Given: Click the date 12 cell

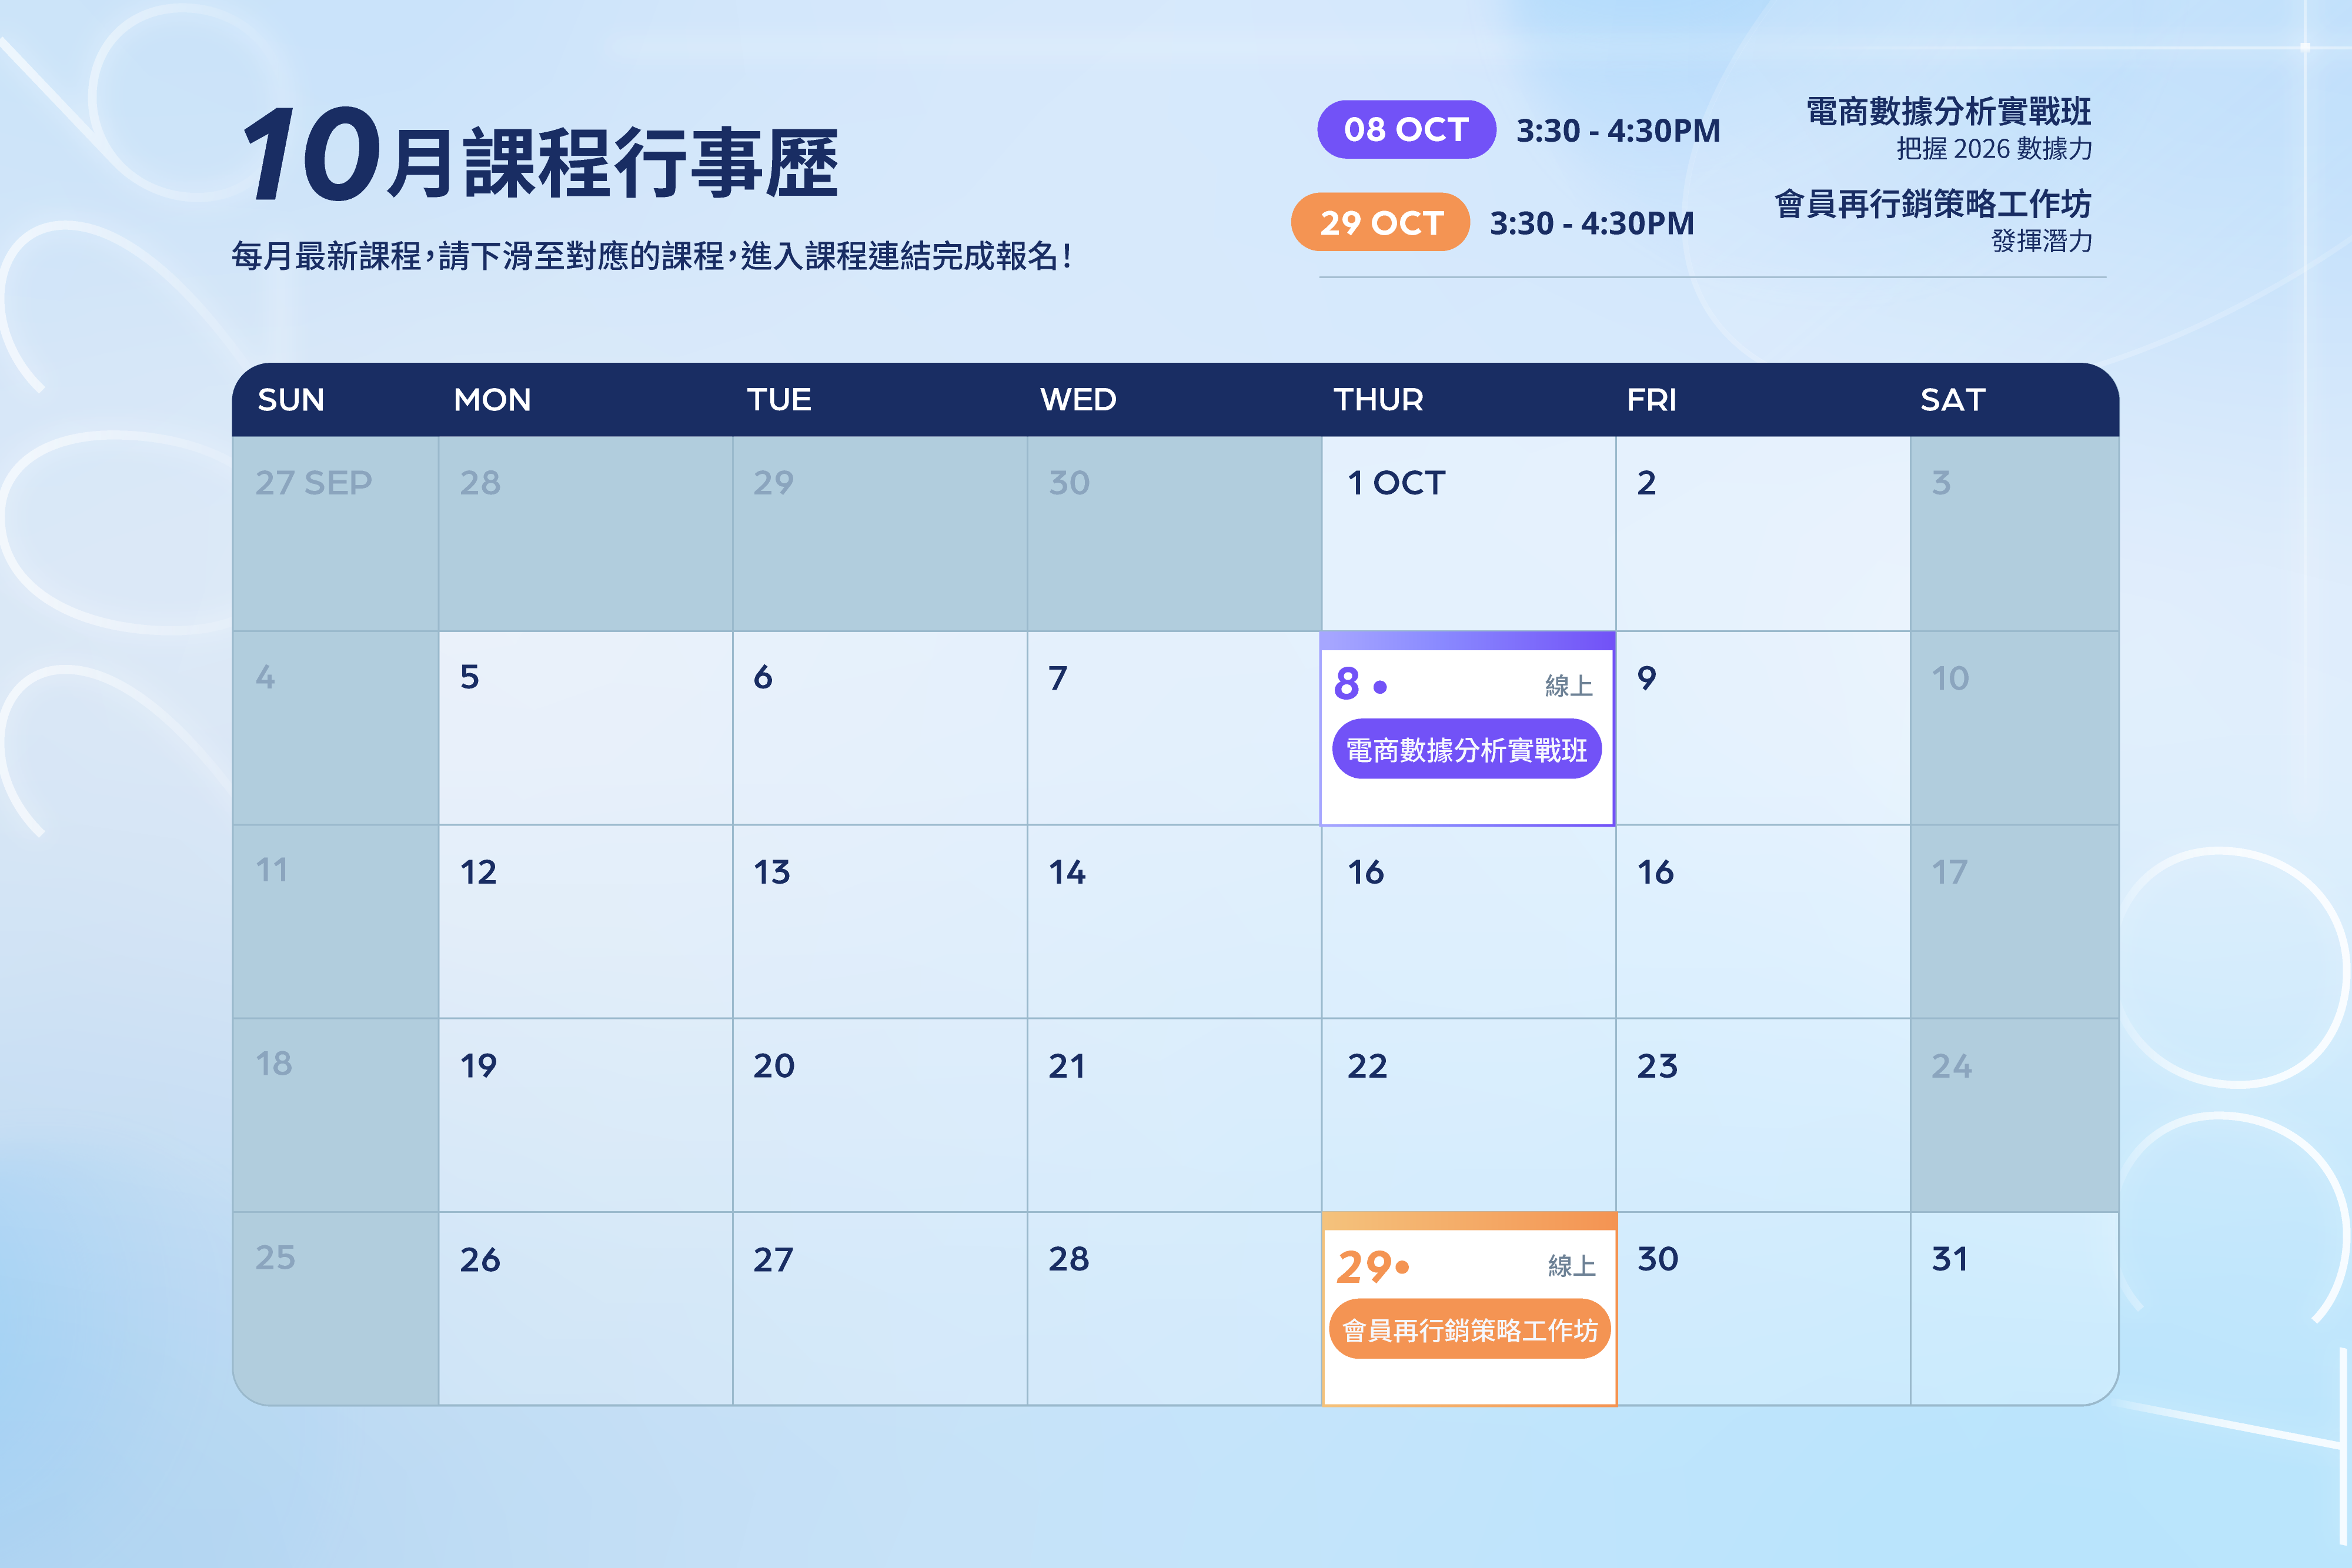Looking at the screenshot, I should 585,922.
